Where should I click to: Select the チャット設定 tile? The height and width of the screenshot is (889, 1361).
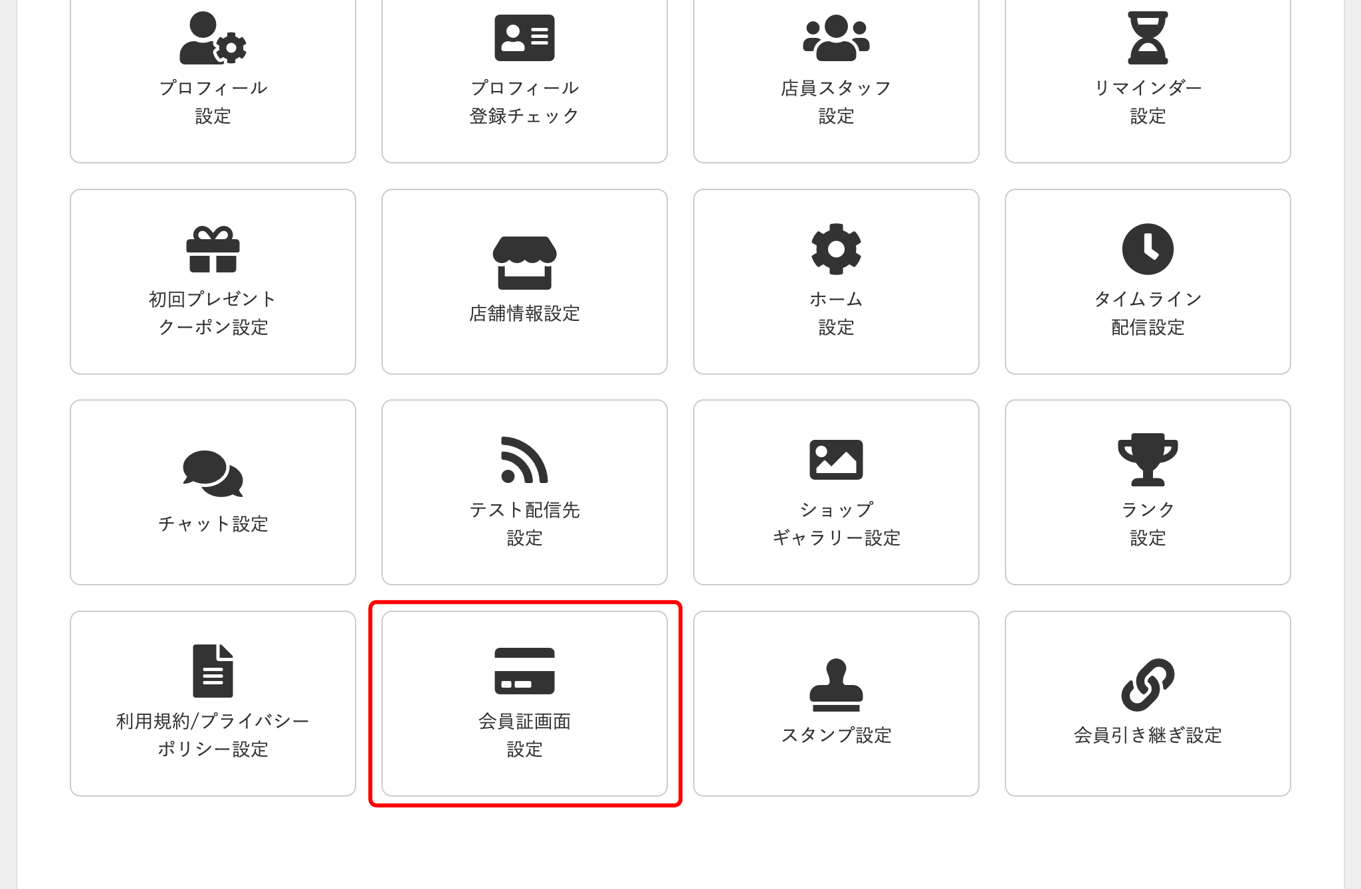click(213, 492)
